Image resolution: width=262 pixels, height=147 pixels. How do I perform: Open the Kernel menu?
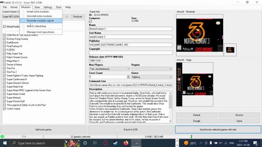[x=14, y=7]
